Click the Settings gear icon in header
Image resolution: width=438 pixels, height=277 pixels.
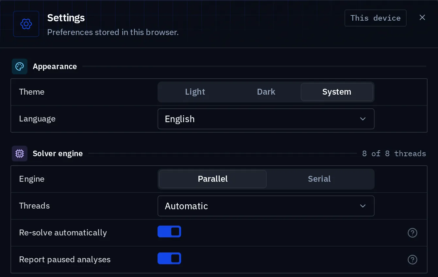pos(26,24)
